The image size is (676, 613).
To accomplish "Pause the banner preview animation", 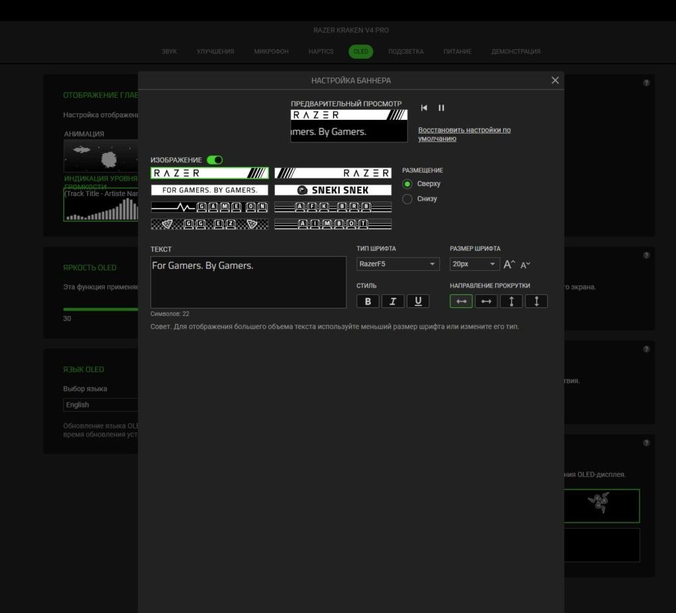I will [441, 108].
